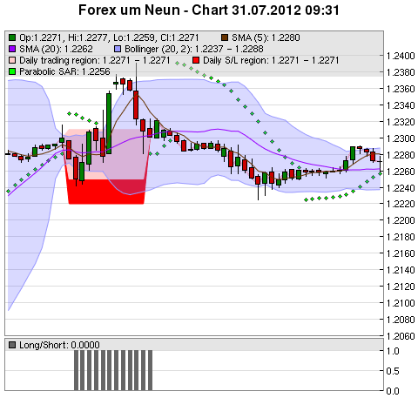Click the Daily S/L region label
This screenshot has width=418, height=398.
(271, 60)
